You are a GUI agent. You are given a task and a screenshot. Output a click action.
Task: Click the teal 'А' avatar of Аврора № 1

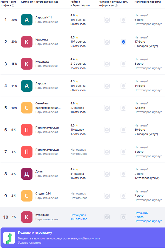coord(27,20)
